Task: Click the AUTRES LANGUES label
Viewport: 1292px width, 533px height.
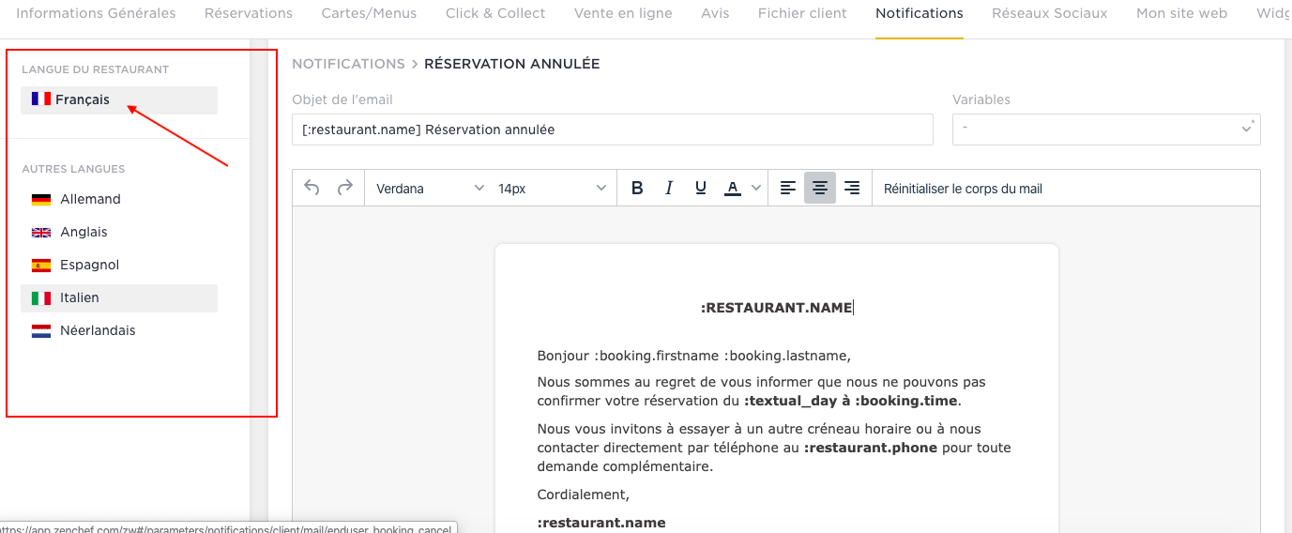Action: 73,169
